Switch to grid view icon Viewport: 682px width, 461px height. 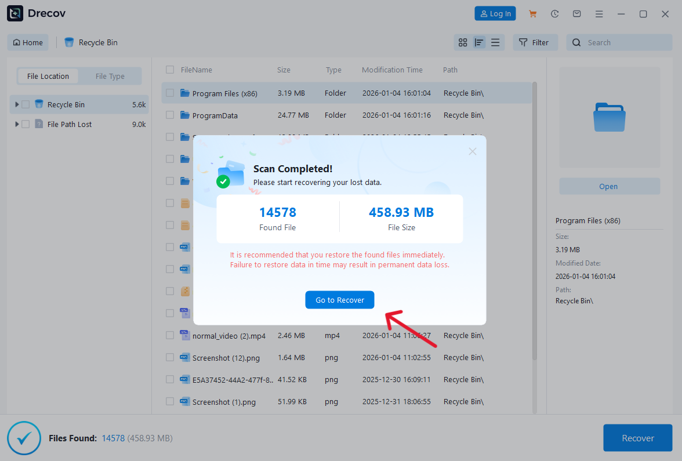pos(462,42)
